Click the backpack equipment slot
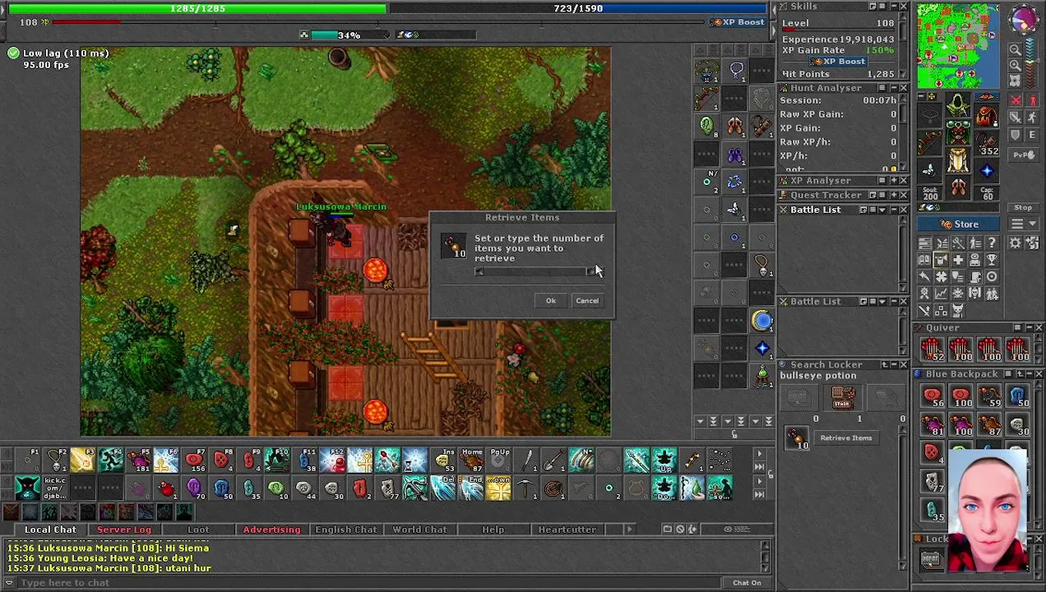Image resolution: width=1046 pixels, height=592 pixels. 988,115
